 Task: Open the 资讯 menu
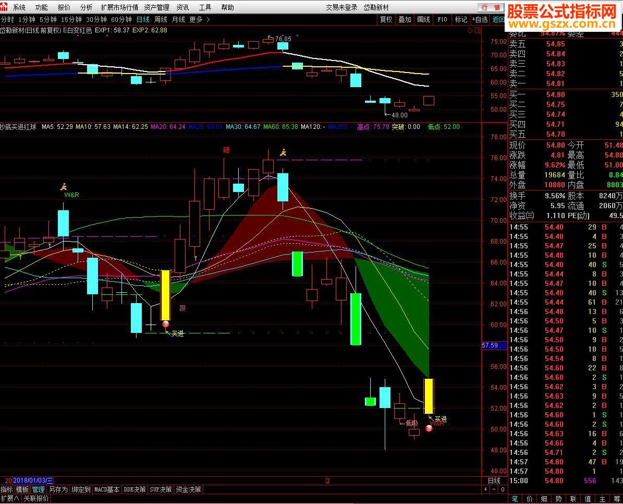183,7
